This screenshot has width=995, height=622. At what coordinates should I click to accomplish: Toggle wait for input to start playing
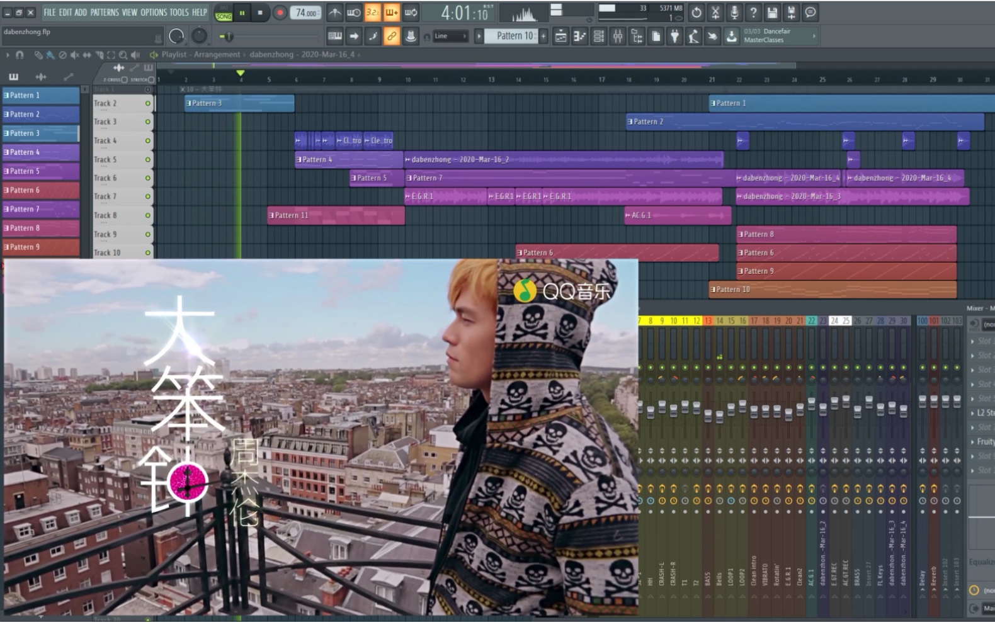point(354,12)
